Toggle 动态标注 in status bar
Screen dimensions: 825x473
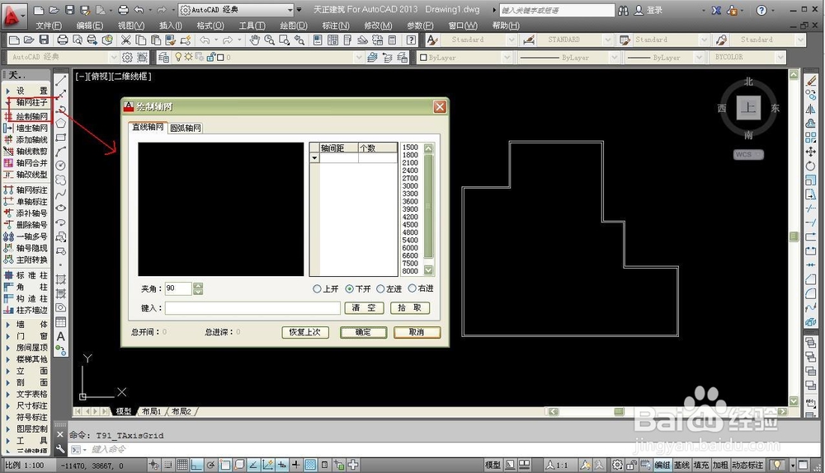747,465
